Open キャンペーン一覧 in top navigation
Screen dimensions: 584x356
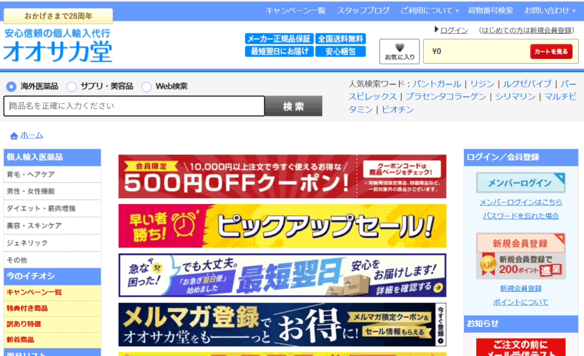[295, 10]
